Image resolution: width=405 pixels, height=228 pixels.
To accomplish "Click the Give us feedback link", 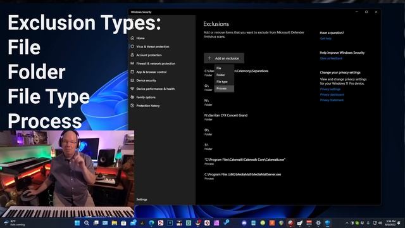I will pos(331,58).
